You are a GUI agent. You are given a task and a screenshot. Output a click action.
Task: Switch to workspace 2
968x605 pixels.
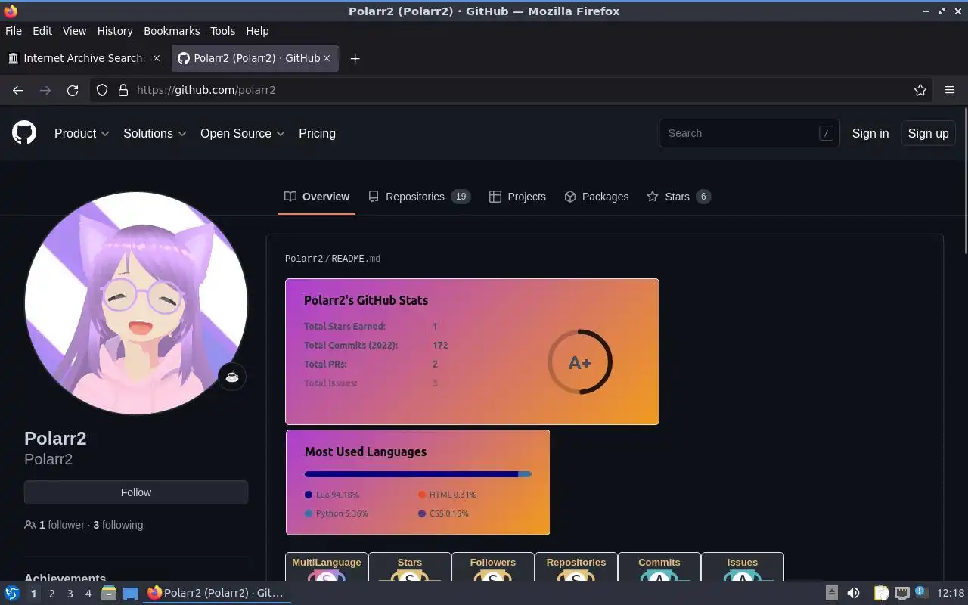[52, 594]
